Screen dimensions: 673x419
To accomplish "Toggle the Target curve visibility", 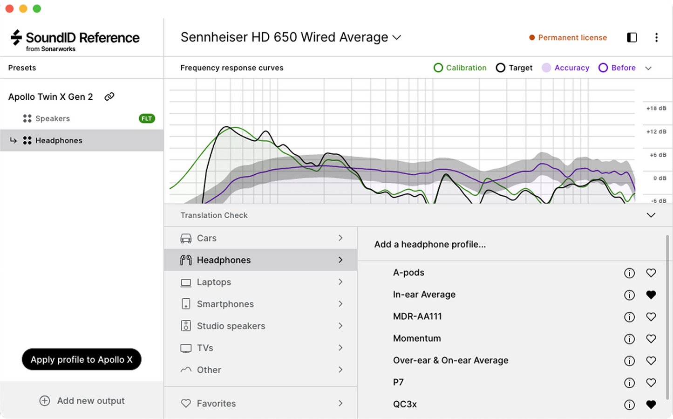I will (501, 68).
